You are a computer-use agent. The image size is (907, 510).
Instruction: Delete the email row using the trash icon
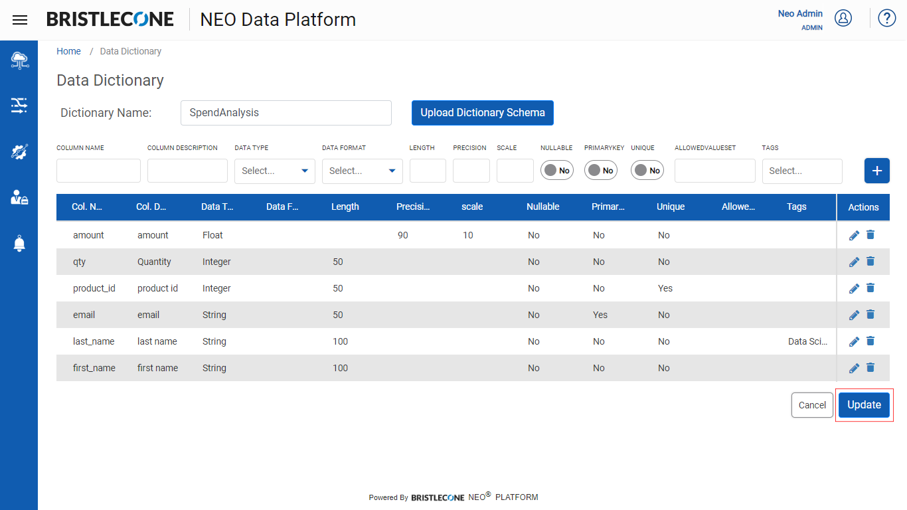870,314
